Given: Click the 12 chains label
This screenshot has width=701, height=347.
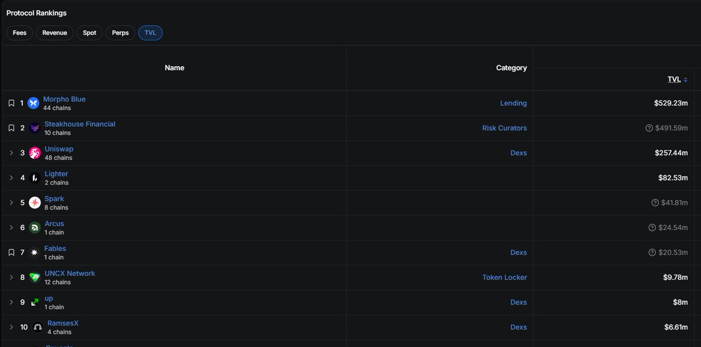Looking at the screenshot, I should (x=58, y=282).
